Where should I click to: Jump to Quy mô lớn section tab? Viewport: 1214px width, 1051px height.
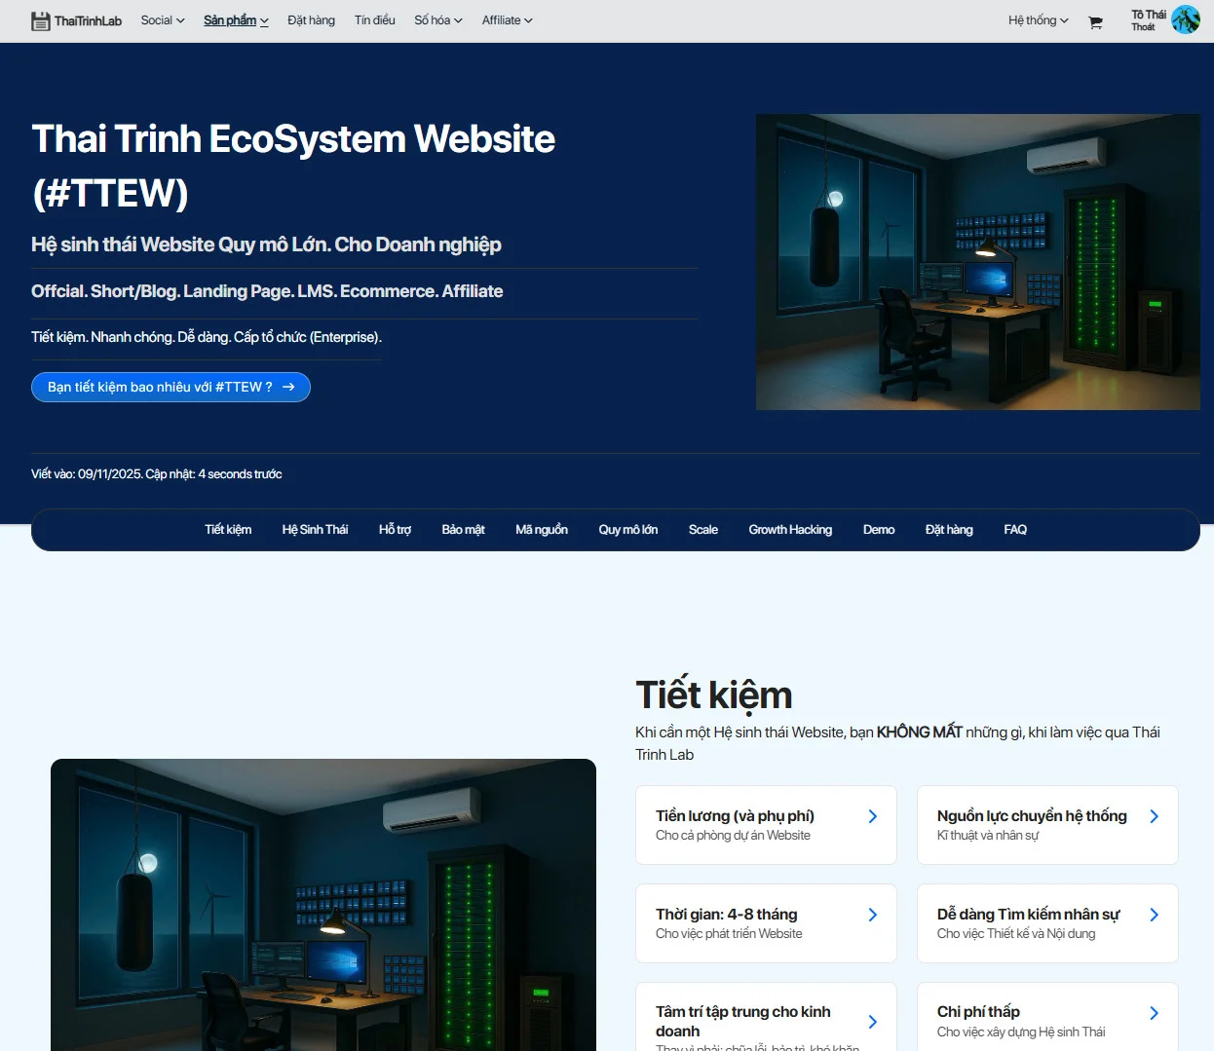point(628,530)
